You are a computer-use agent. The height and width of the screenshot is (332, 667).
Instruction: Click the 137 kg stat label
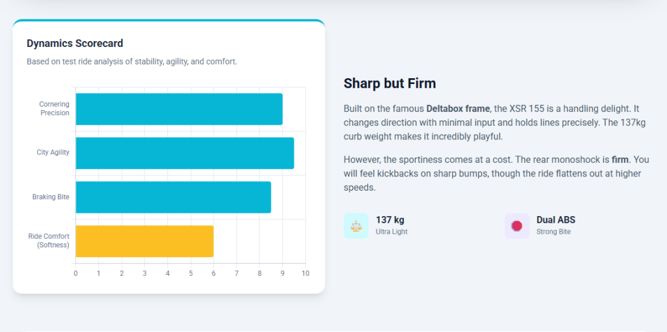coord(390,220)
